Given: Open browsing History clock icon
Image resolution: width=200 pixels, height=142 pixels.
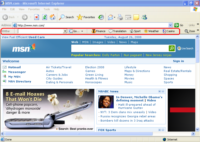Looking at the screenshot, I should (x=101, y=17).
